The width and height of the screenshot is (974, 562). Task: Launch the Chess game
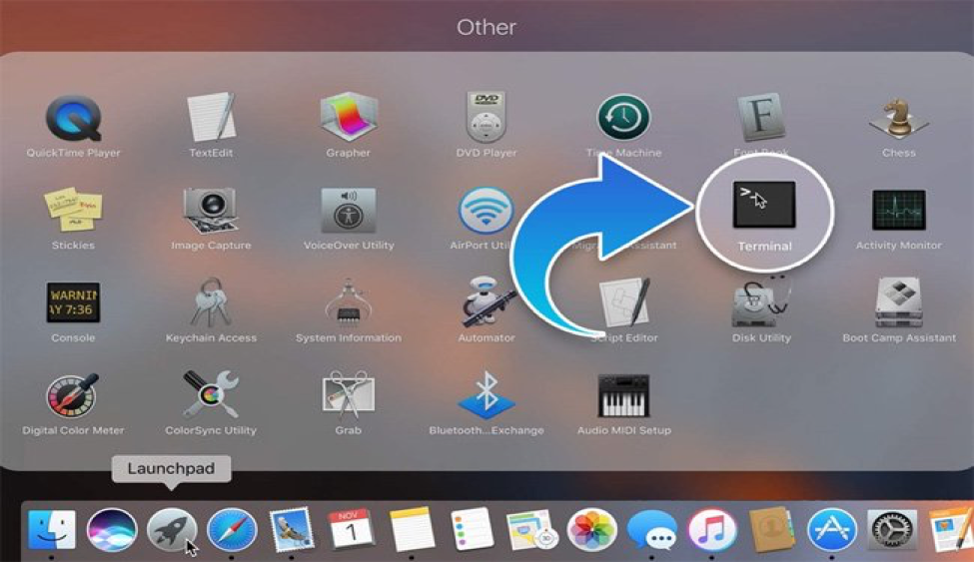point(899,118)
